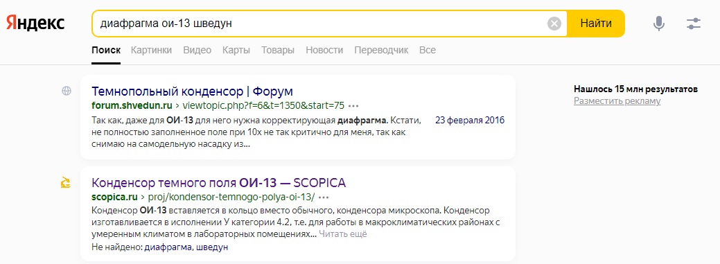Viewport: 720px width, 264px height.
Task: Clear the search query with the X icon
Action: tap(554, 24)
